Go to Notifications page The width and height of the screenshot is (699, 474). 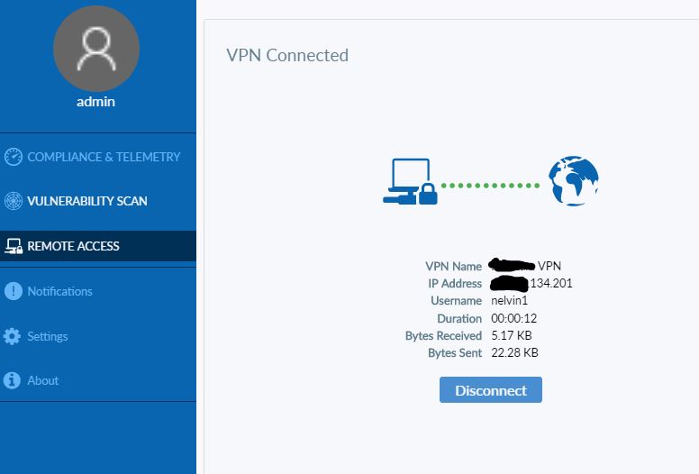pyautogui.click(x=60, y=291)
